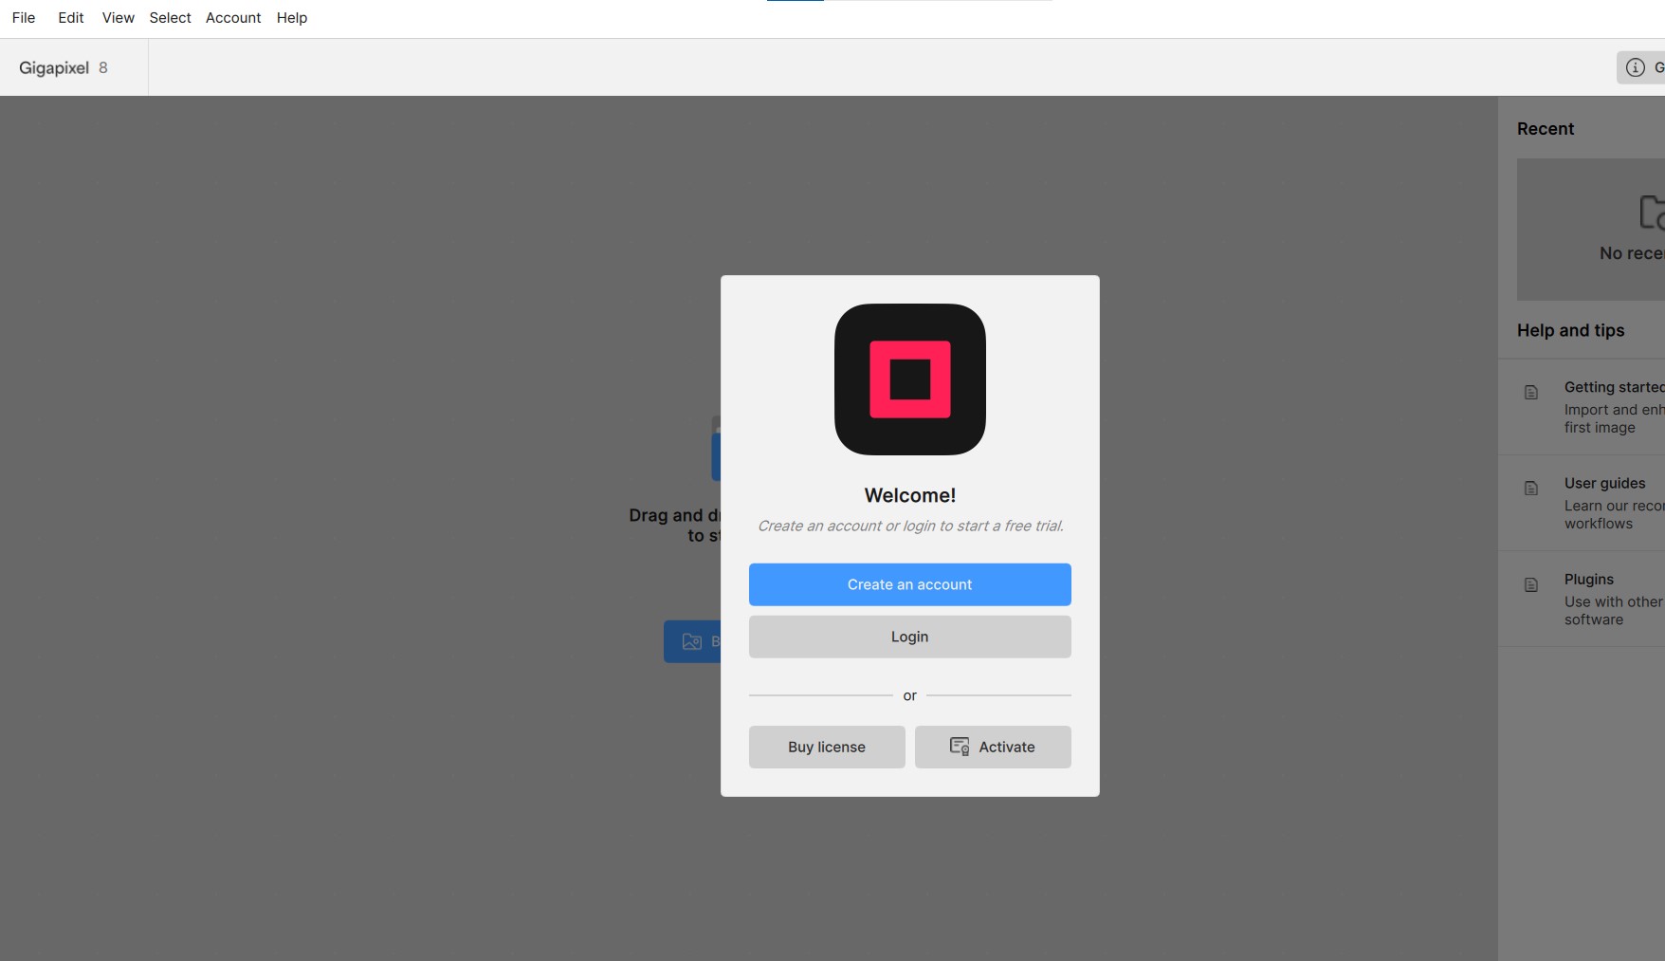1665x961 pixels.
Task: Open the Getting started help article
Action: 1612,407
